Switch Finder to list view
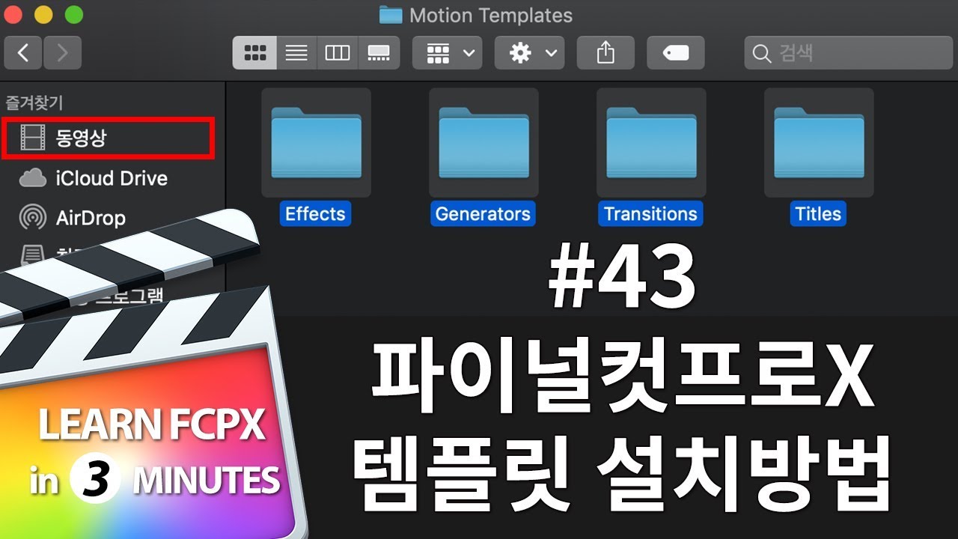This screenshot has height=539, width=958. (x=297, y=53)
